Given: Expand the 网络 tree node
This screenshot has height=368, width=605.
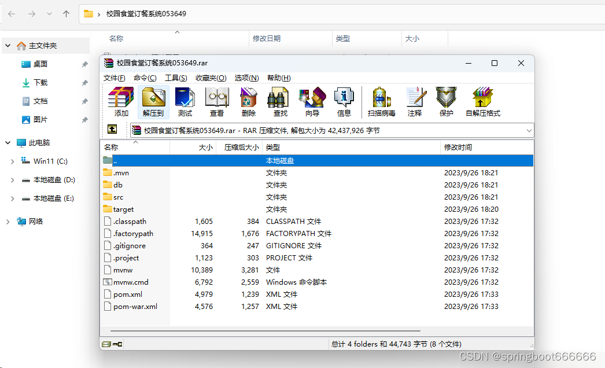Looking at the screenshot, I should pyautogui.click(x=8, y=222).
